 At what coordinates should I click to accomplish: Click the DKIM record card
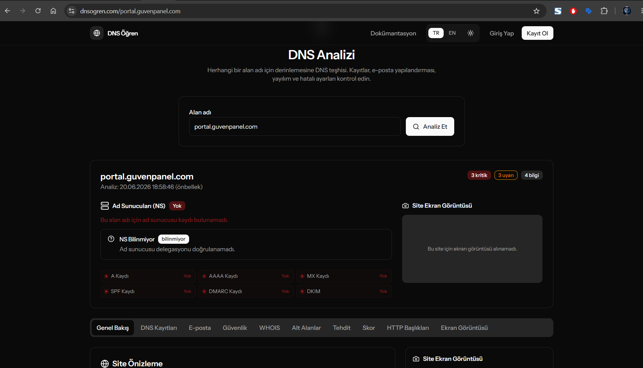344,291
